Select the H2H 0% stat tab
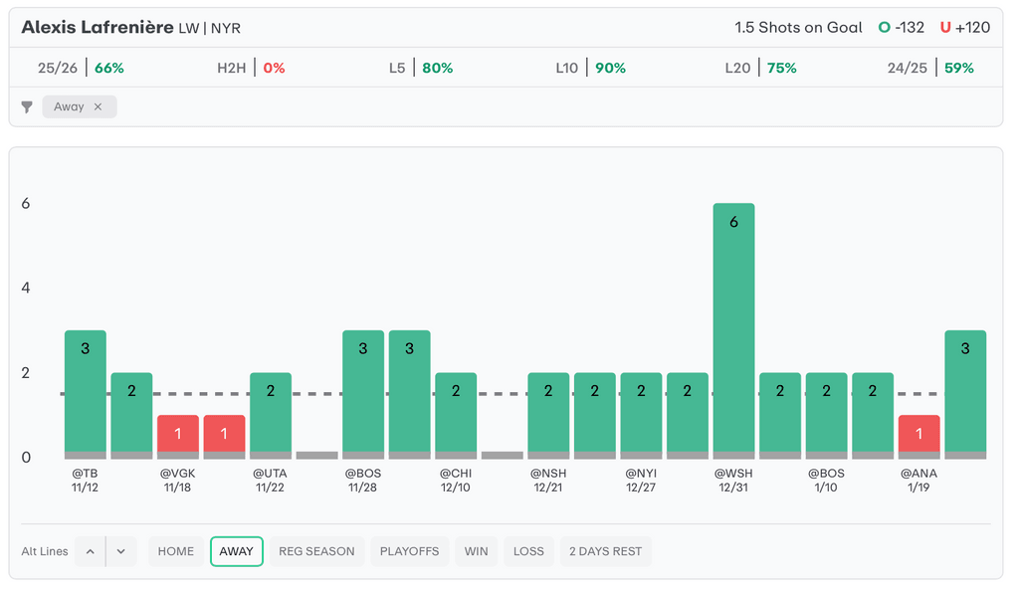The height and width of the screenshot is (591, 1019). click(251, 68)
